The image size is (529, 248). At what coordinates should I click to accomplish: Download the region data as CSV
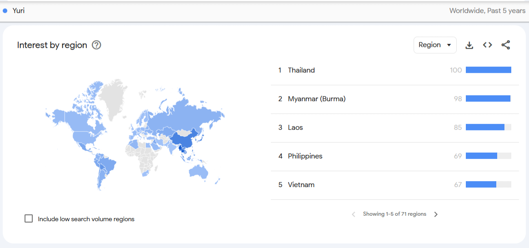[x=469, y=45]
